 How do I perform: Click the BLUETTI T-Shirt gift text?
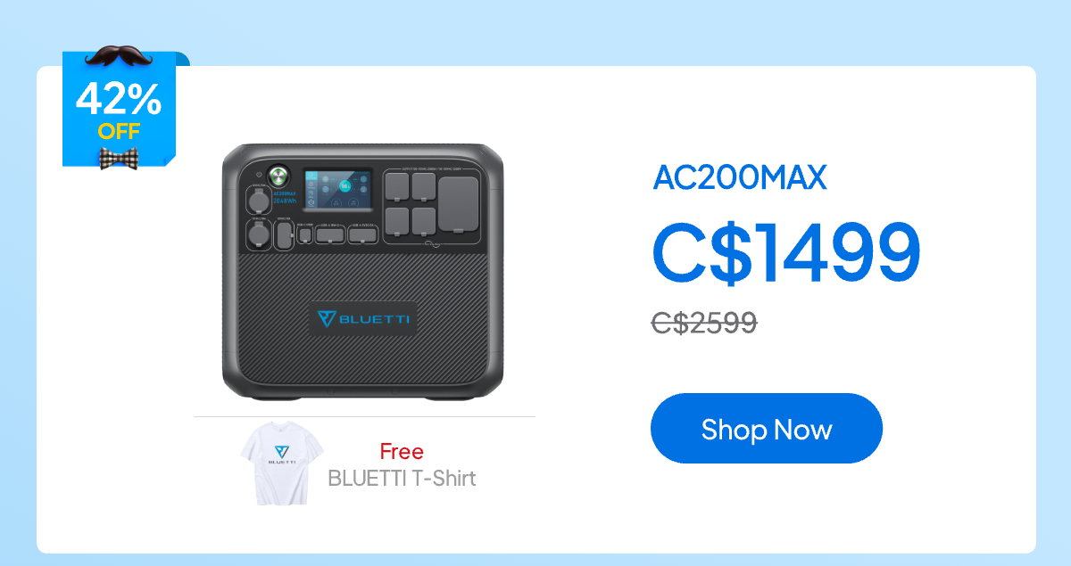pos(402,479)
